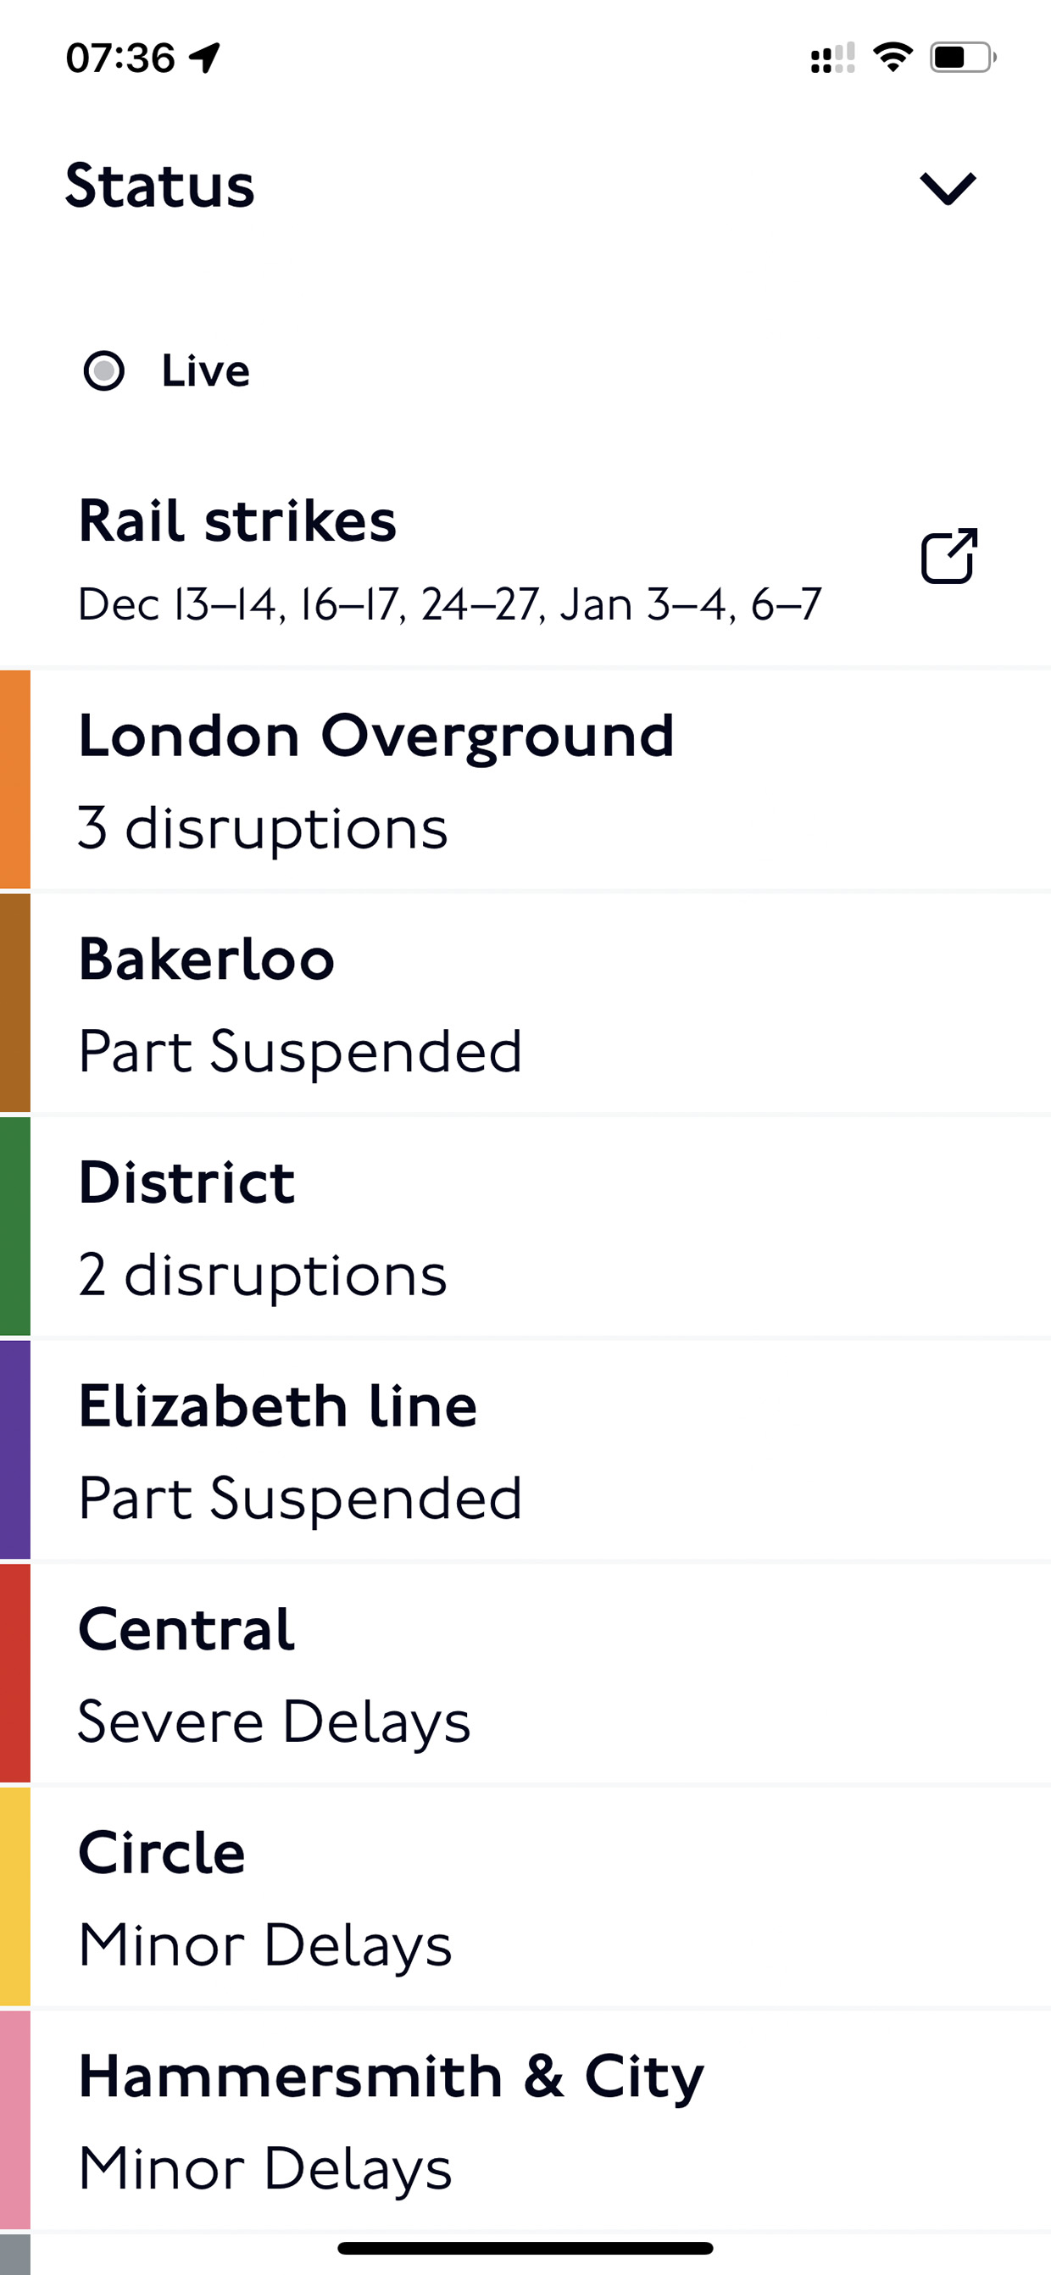Open the Rail strikes external link icon
The width and height of the screenshot is (1051, 2275).
coord(949,556)
